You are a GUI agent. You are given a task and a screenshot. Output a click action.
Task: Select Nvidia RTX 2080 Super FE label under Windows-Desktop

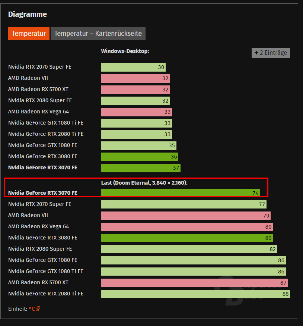(x=40, y=101)
